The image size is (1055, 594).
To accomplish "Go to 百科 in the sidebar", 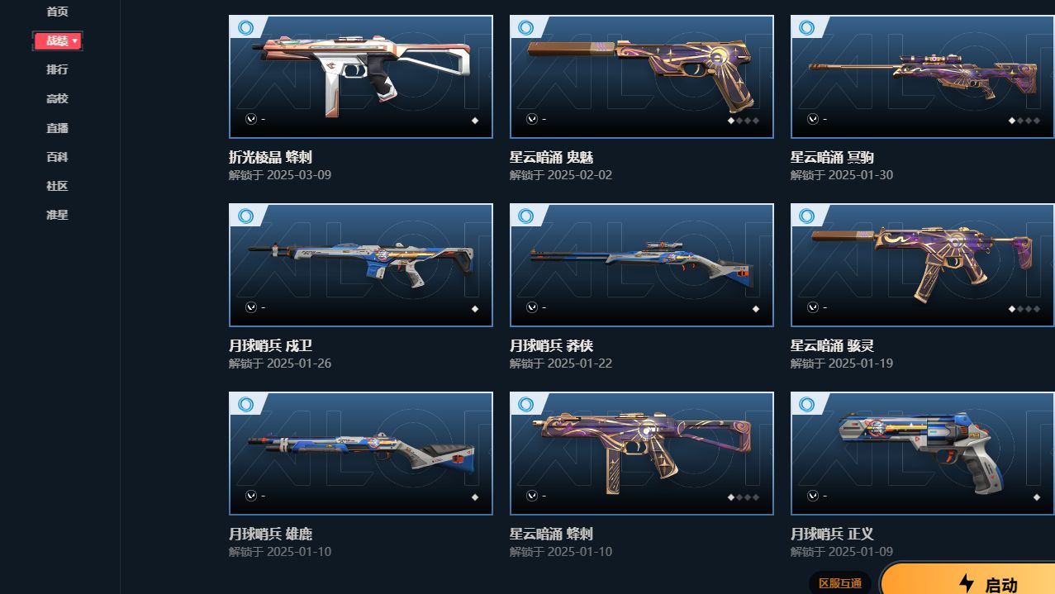I will click(57, 157).
